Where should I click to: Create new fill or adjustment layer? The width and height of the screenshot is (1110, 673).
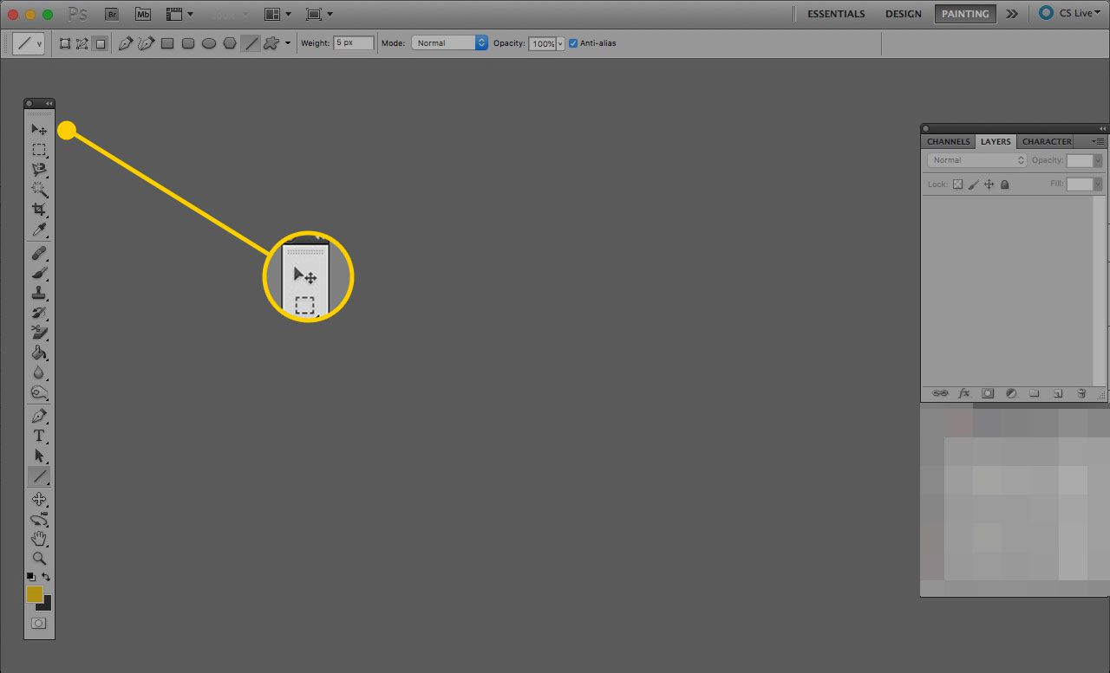point(1011,393)
